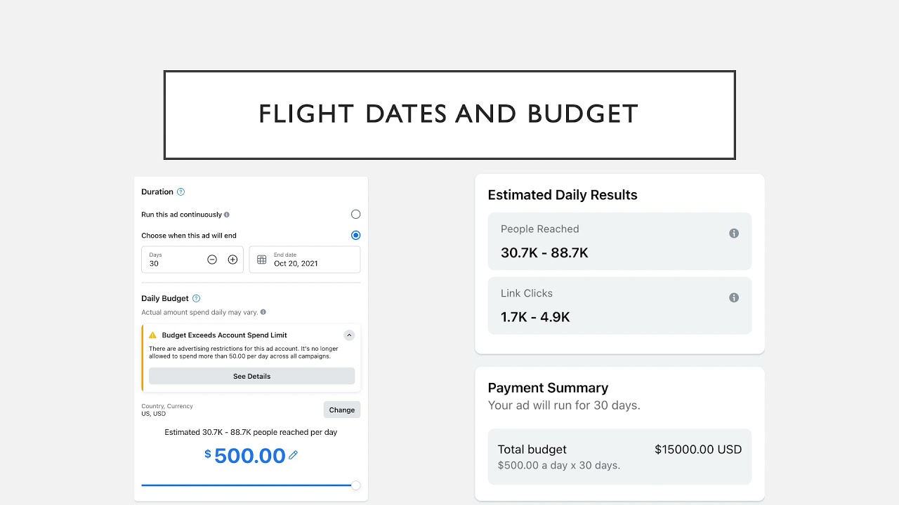Click the See Details button
Image resolution: width=899 pixels, height=505 pixels.
(x=251, y=377)
